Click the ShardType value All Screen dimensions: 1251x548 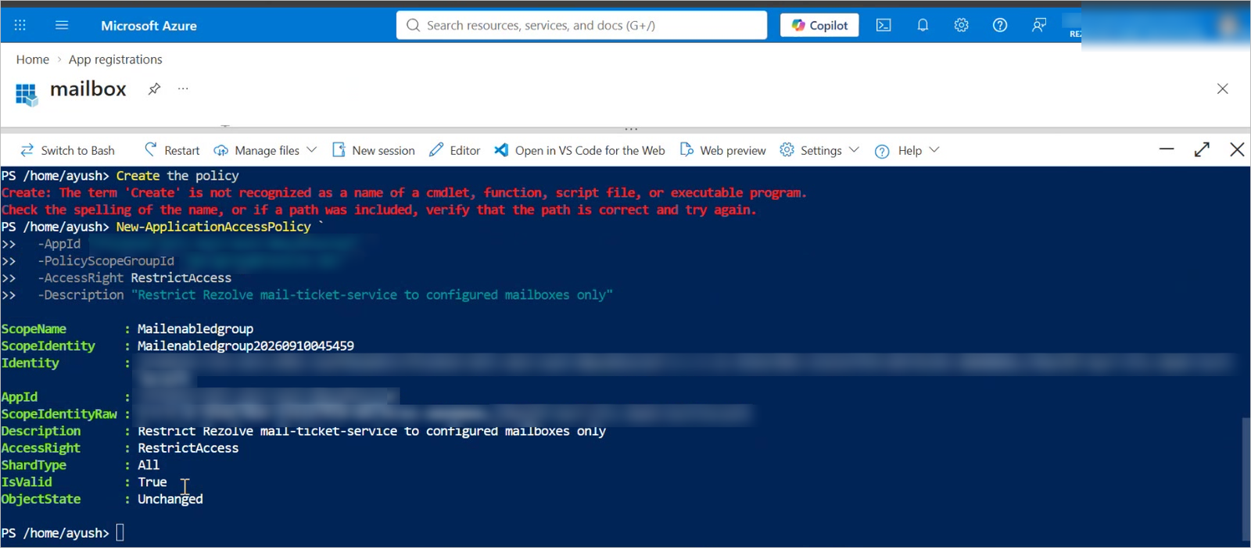click(149, 465)
